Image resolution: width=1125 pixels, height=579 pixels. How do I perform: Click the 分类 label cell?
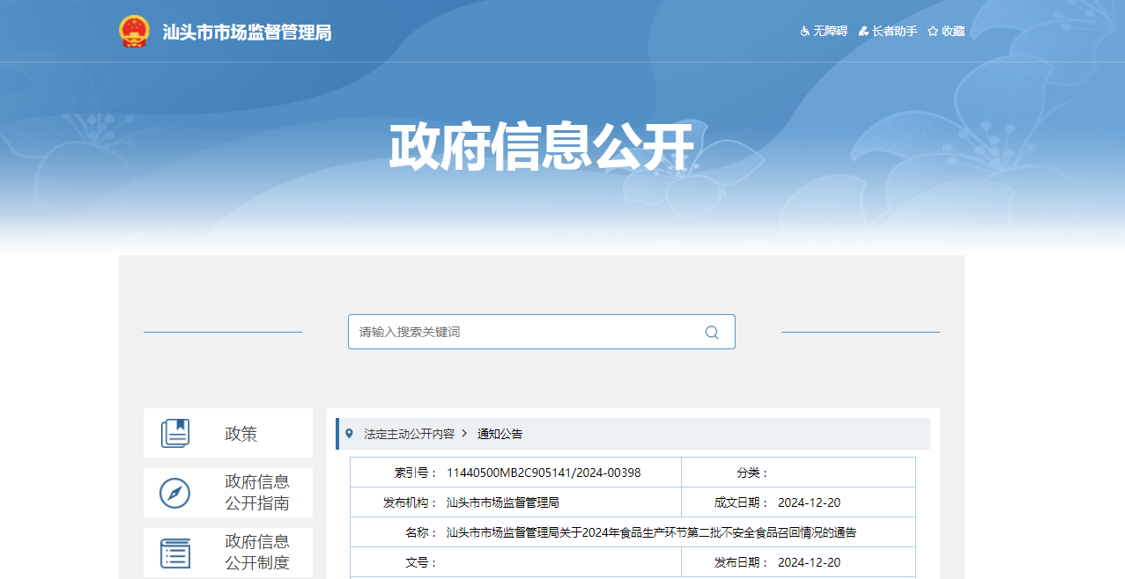tap(752, 473)
